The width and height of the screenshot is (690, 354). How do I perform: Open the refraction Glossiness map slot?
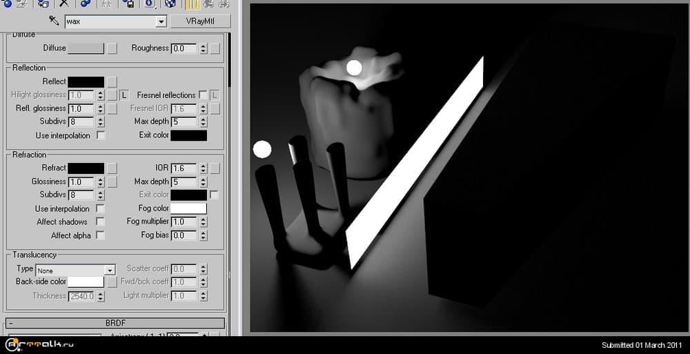(x=112, y=181)
